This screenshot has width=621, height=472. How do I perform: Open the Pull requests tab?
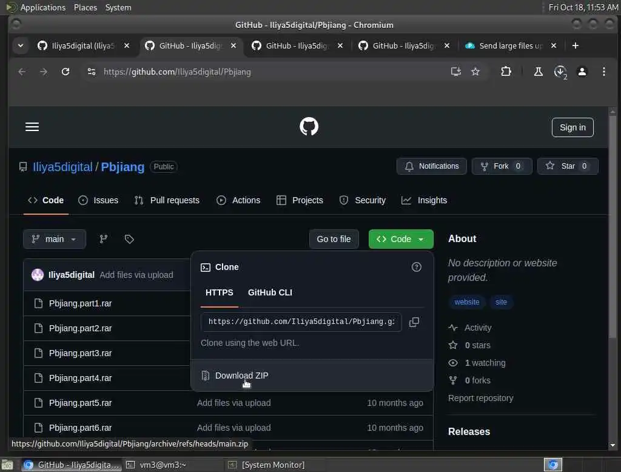167,201
